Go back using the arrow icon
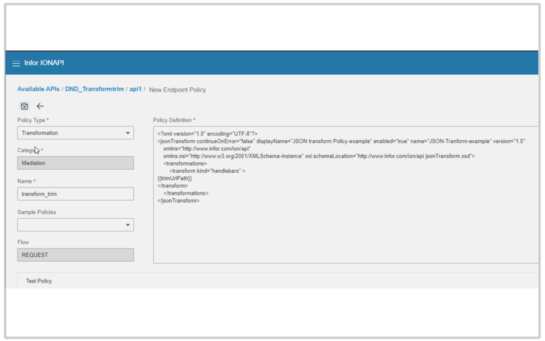The width and height of the screenshot is (545, 341). 41,106
